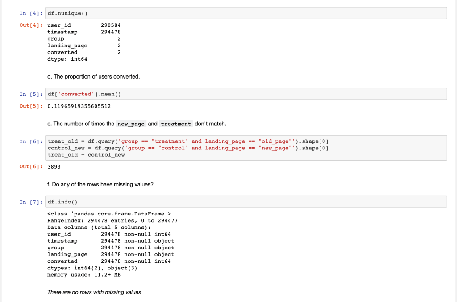Click the inline code 'treatment' in markdown
Screen dimensions: 457x302
[x=176, y=124]
